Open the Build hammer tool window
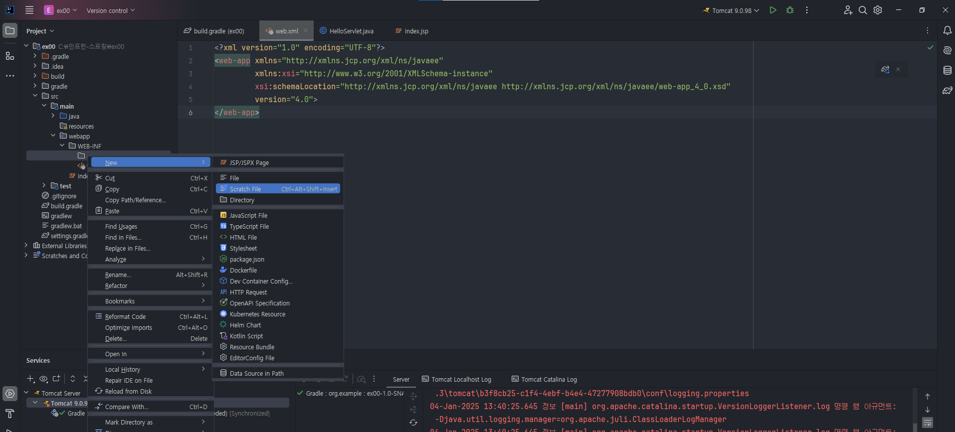This screenshot has height=432, width=955. [x=10, y=414]
